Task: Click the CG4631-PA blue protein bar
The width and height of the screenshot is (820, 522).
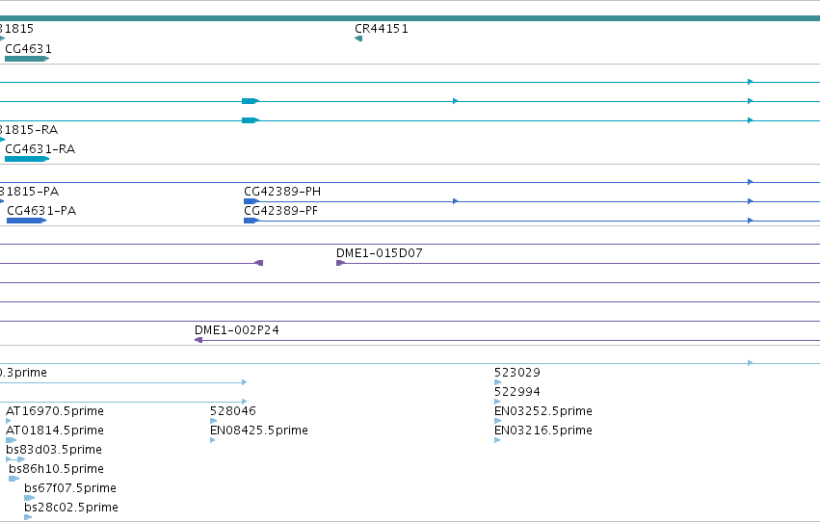Action: [x=26, y=221]
